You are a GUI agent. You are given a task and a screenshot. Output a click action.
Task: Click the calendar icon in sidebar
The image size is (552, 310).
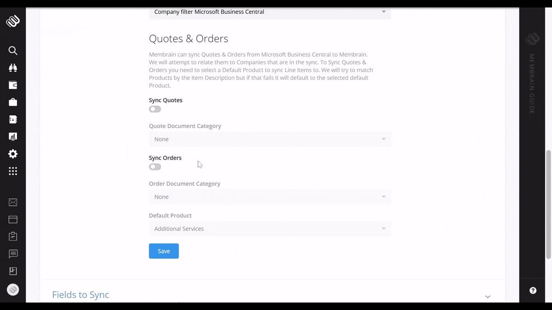13,220
